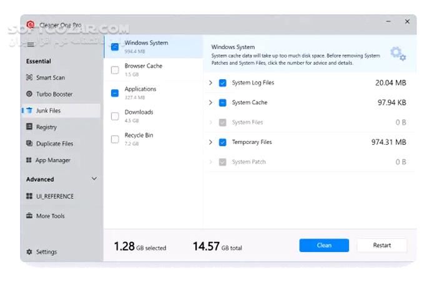Open Turbo Booster from sidebar
Image resolution: width=437 pixels, height=288 pixels.
pos(61,94)
